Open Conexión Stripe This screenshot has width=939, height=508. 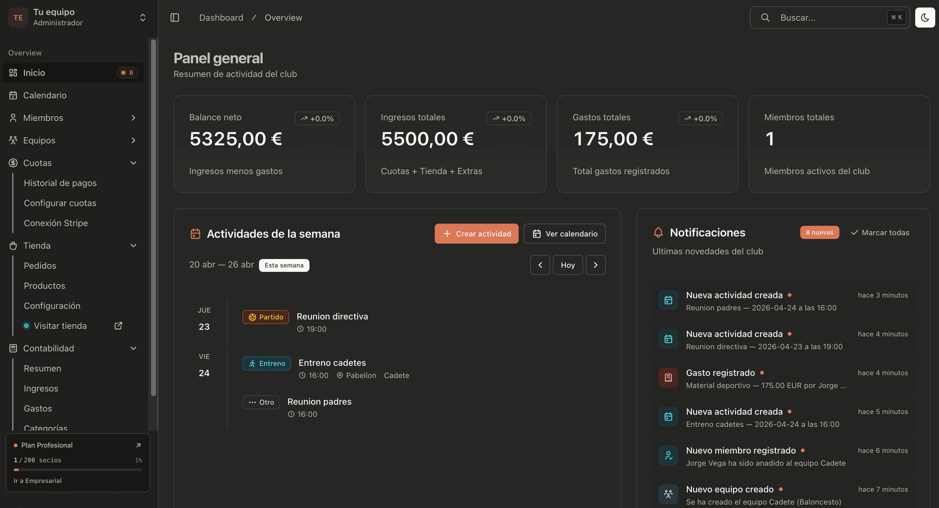click(x=56, y=223)
